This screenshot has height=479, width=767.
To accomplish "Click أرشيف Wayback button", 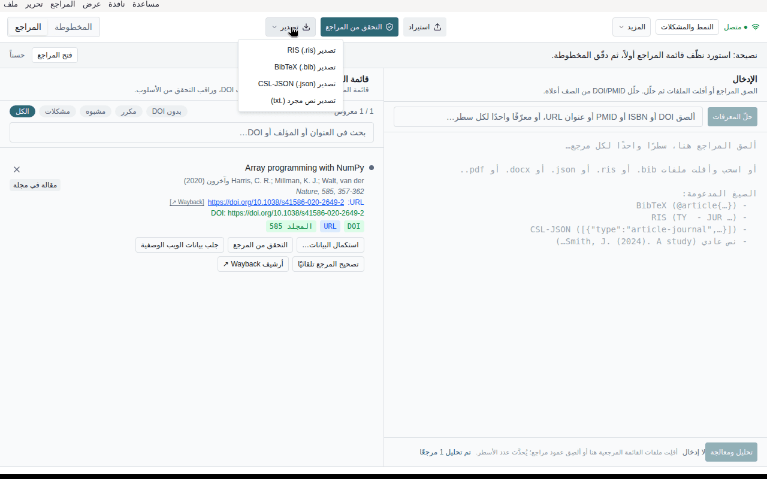I will point(253,264).
